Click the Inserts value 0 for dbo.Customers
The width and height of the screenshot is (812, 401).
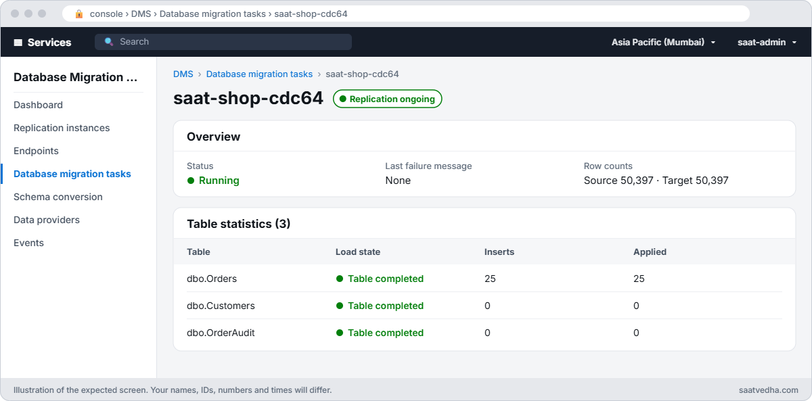click(x=487, y=306)
